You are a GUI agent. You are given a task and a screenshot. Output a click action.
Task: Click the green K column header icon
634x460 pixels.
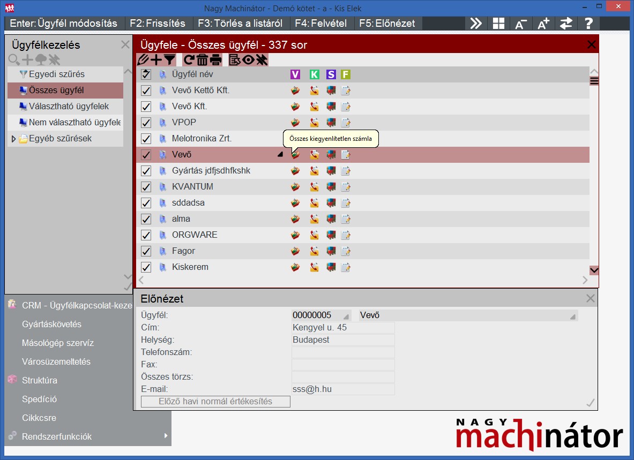(314, 74)
